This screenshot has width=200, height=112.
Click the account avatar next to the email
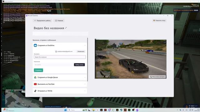(x=56, y=51)
